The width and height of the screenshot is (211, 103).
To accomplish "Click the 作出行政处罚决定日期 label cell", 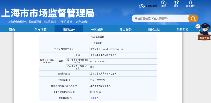I will tap(64, 92).
